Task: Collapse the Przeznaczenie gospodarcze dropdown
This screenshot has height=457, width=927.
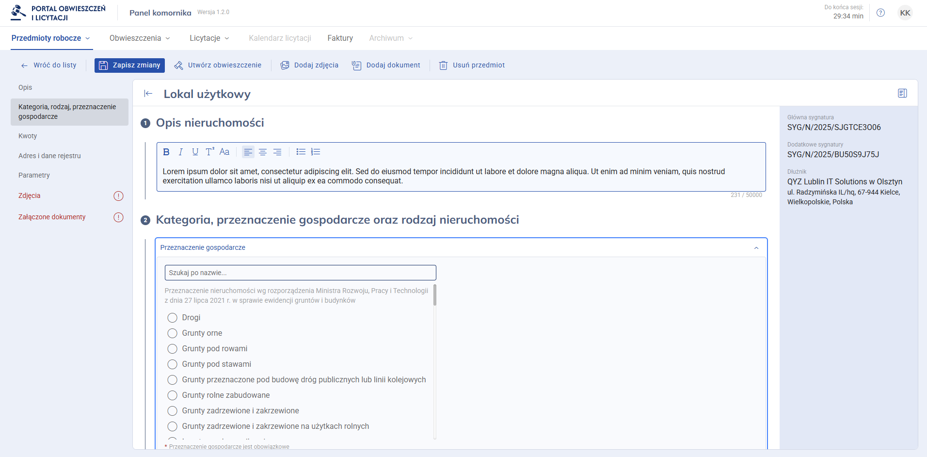Action: 756,248
